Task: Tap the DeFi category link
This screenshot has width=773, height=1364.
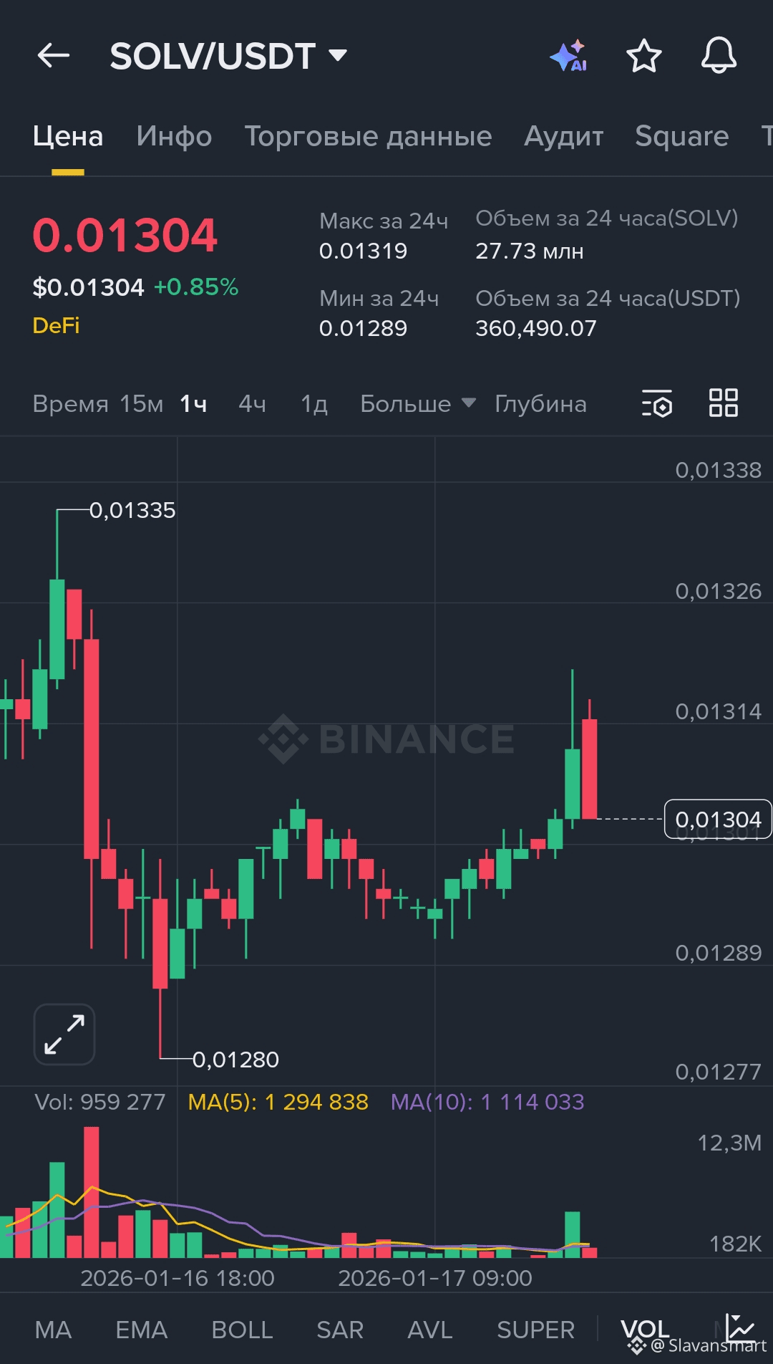Action: point(56,326)
